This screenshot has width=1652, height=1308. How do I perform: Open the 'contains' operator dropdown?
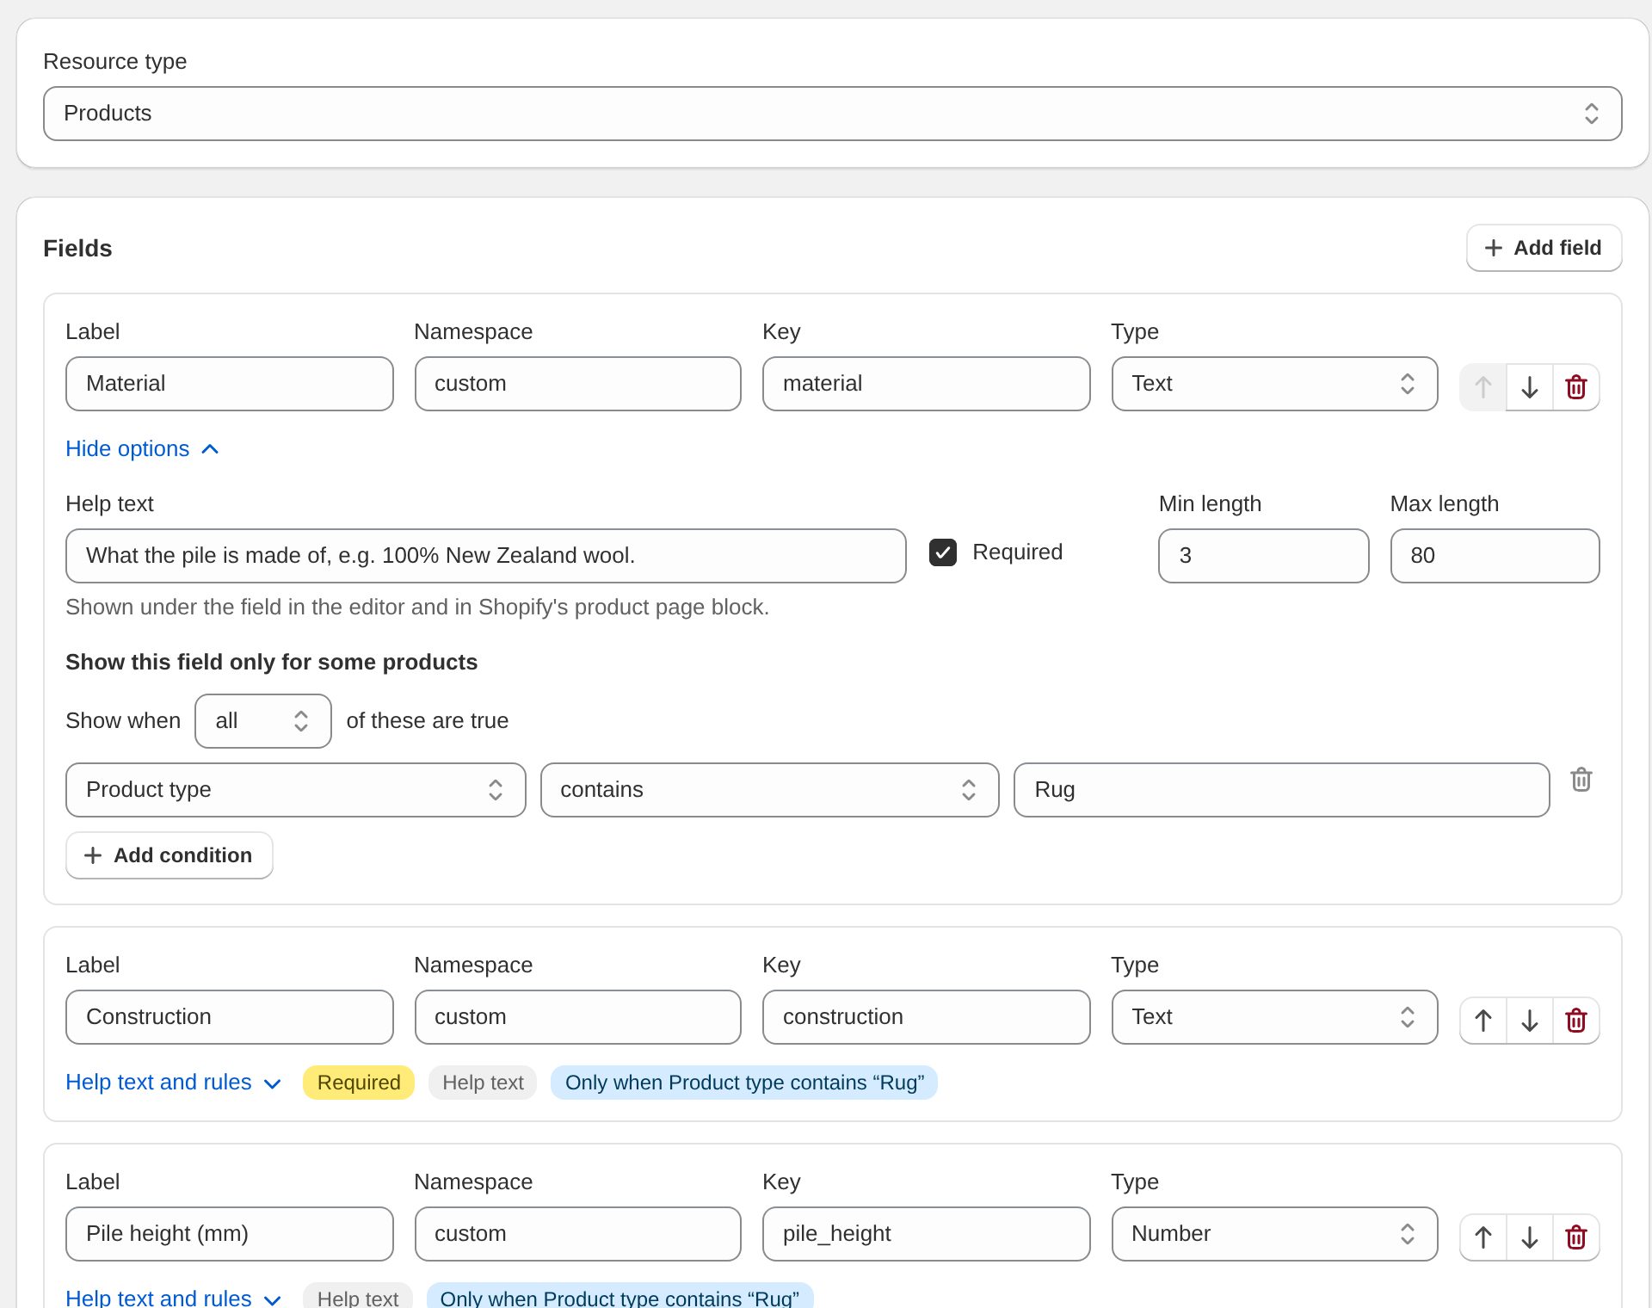coord(769,790)
